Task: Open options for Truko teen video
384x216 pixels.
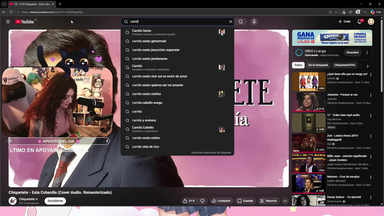Action: coord(371,115)
